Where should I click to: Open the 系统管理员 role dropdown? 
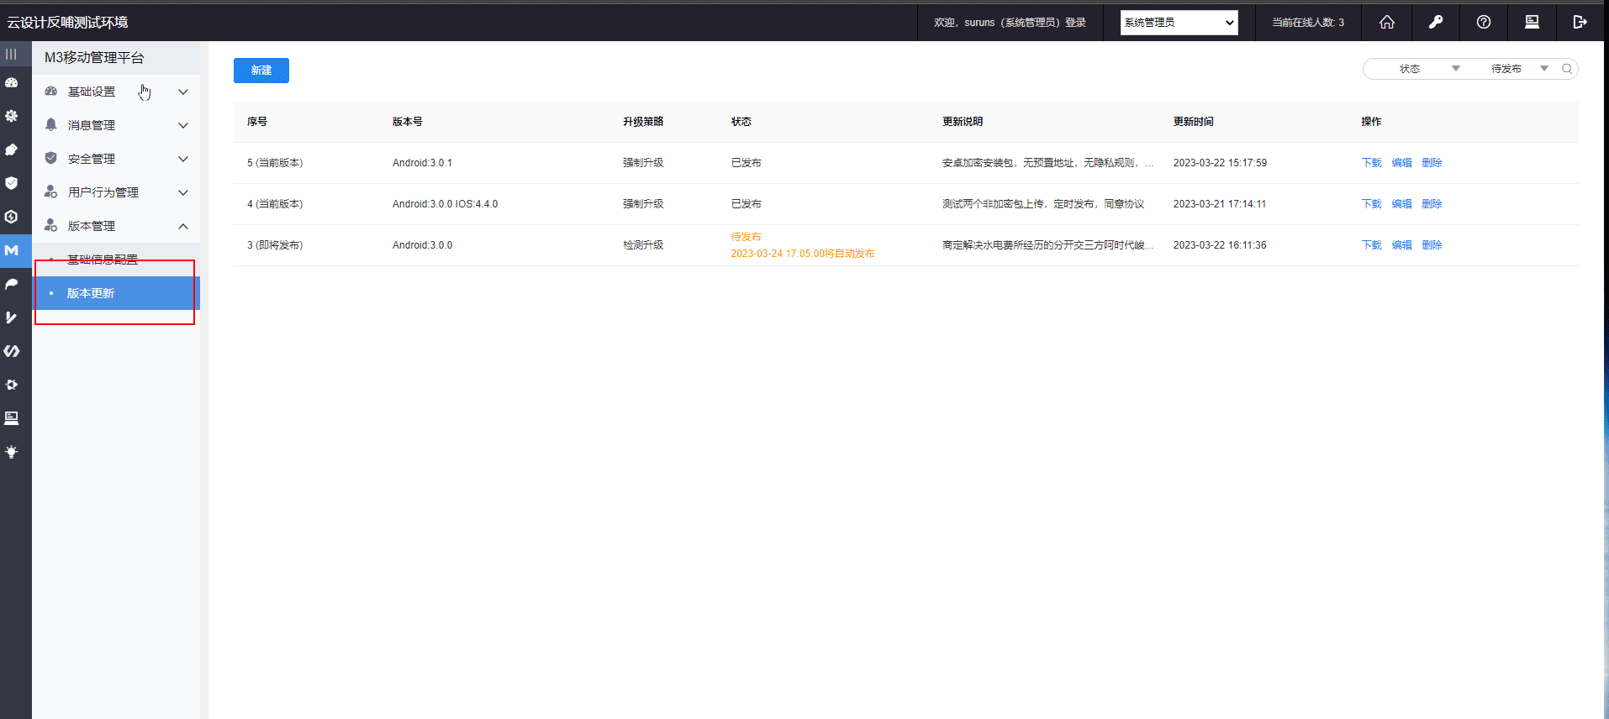coord(1179,23)
